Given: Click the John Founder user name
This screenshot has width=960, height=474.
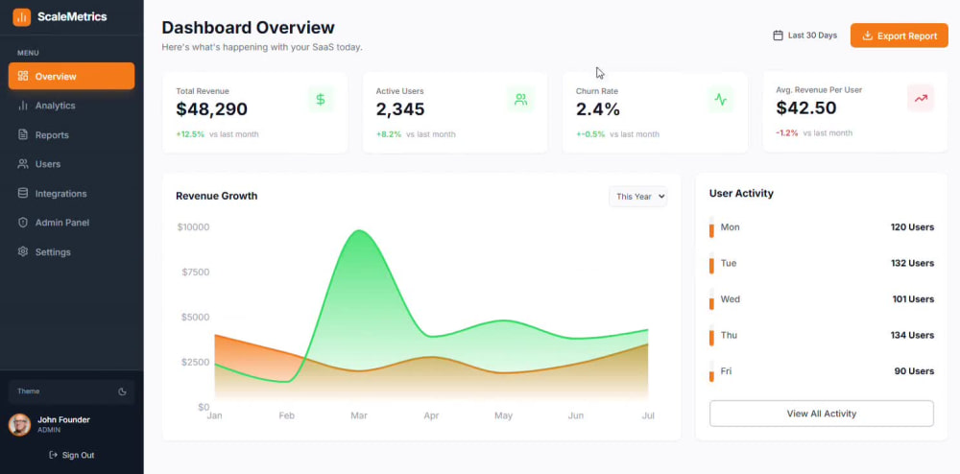Looking at the screenshot, I should (63, 419).
